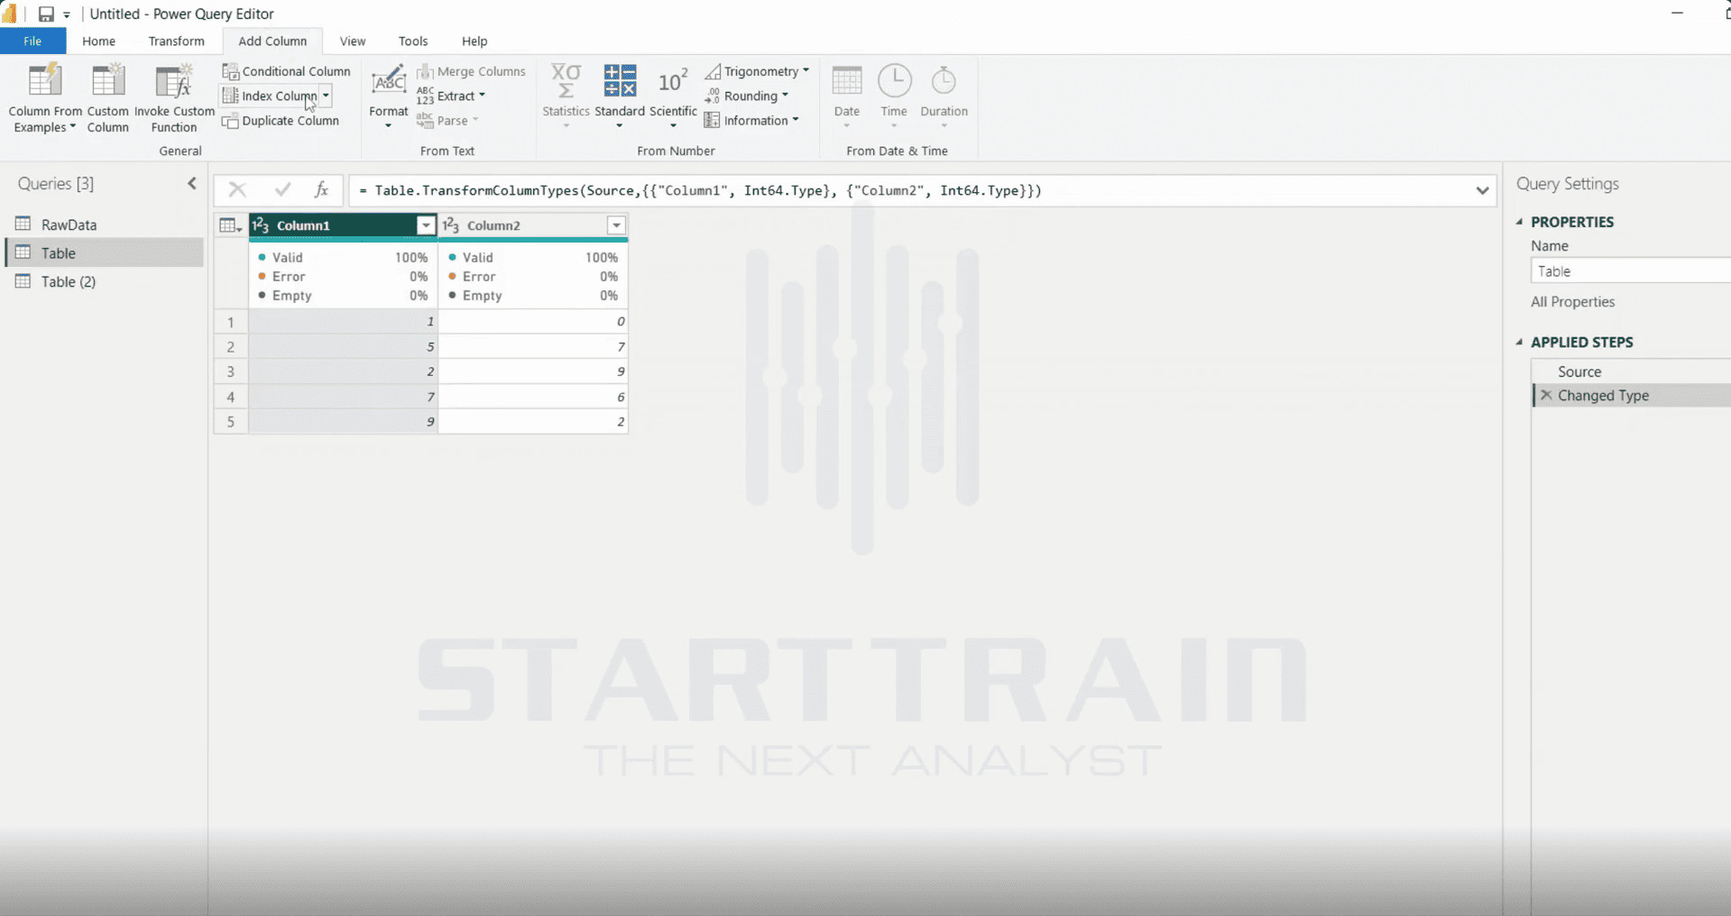Open Column1 filter dropdown
The height and width of the screenshot is (916, 1731).
426,225
